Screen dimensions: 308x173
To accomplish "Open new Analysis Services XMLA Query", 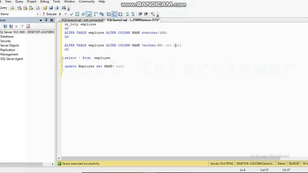I will [x=31, y=8].
